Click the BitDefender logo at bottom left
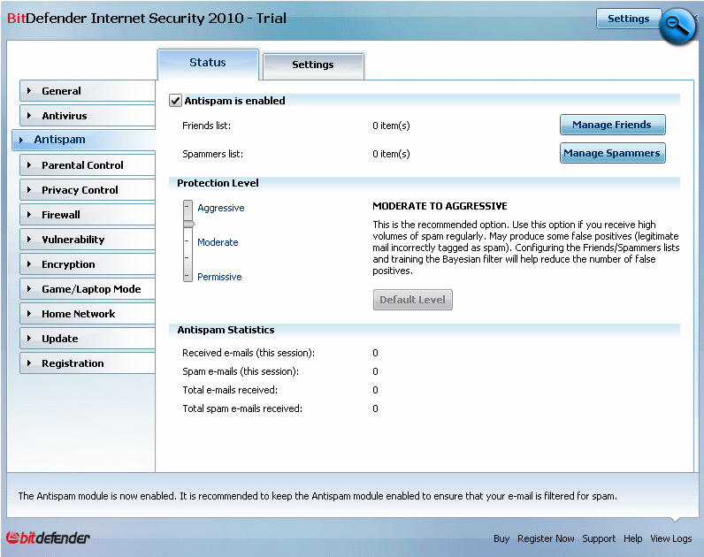The height and width of the screenshot is (557, 704). point(49,538)
